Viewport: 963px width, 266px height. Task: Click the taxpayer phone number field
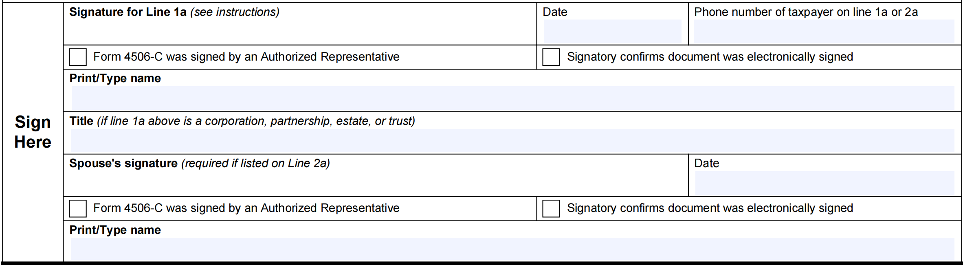point(824,31)
